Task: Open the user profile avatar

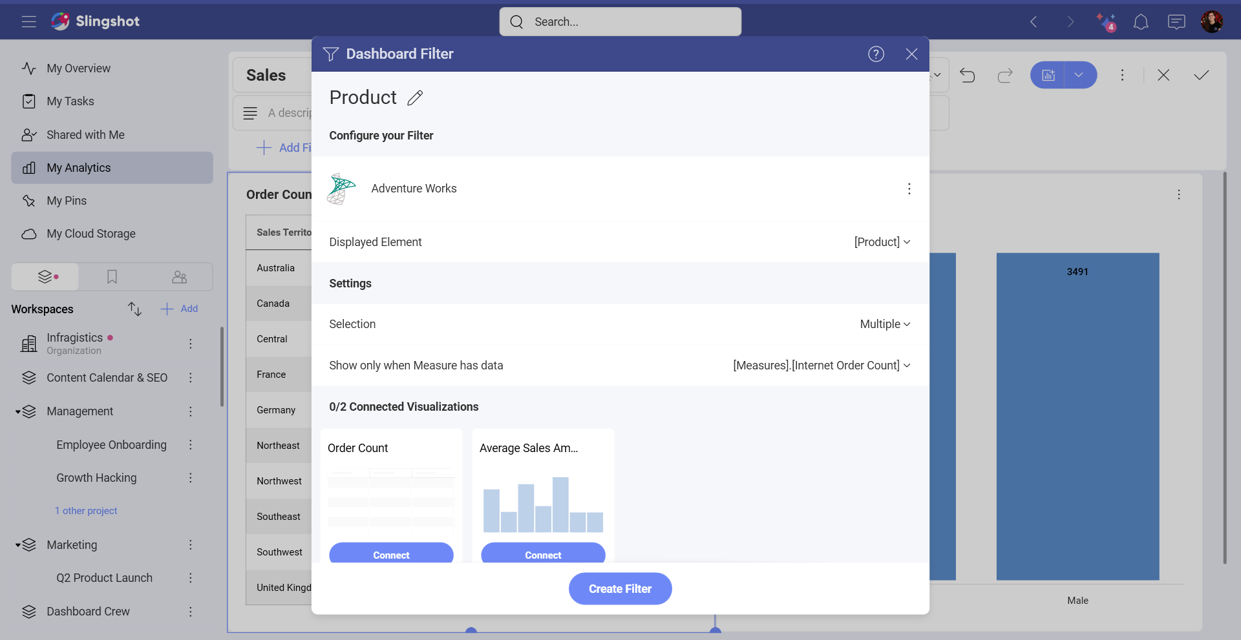Action: [x=1212, y=21]
